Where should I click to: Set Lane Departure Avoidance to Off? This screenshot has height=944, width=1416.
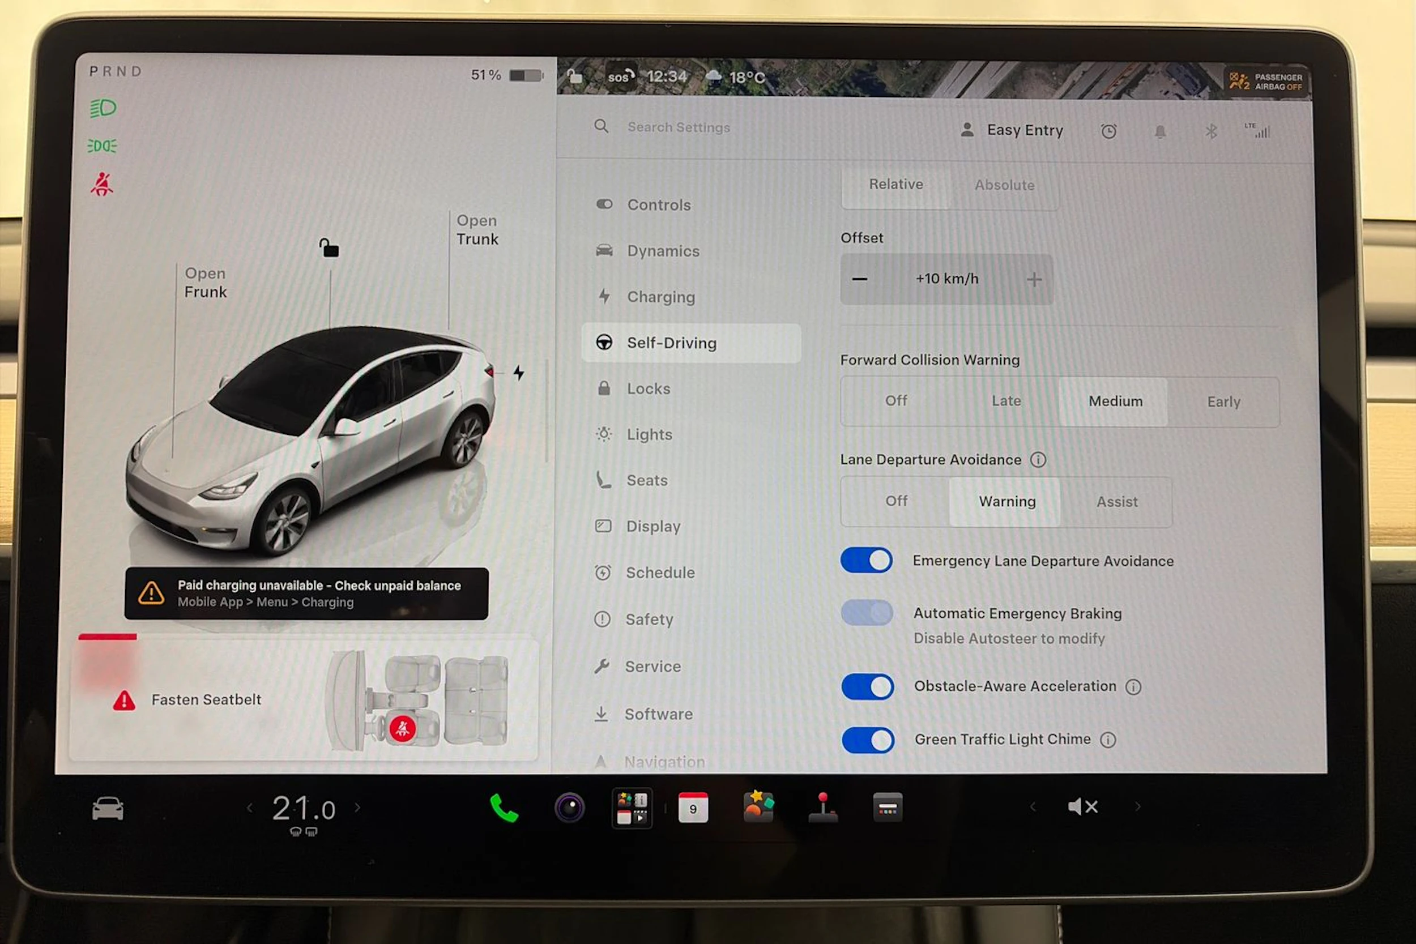(896, 501)
